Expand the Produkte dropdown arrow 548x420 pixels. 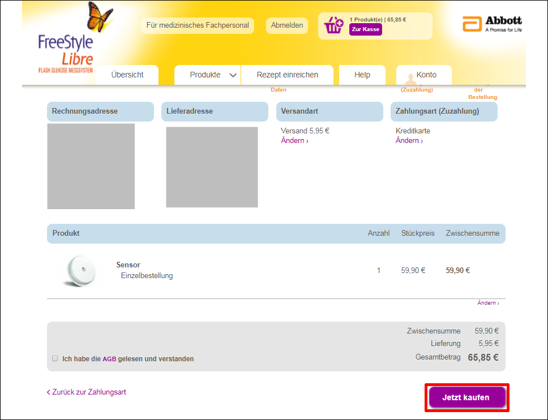pos(233,75)
